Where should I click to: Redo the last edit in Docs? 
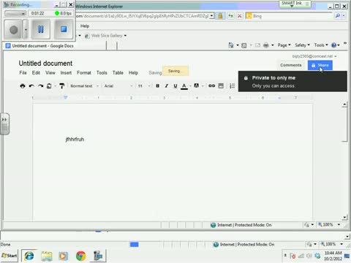point(40,85)
